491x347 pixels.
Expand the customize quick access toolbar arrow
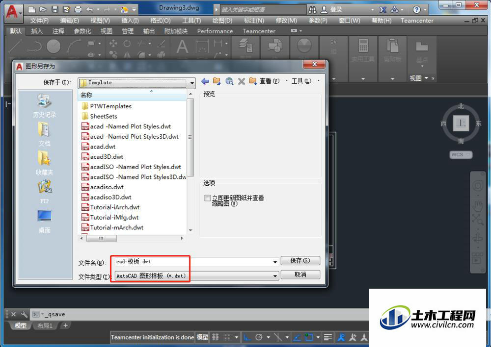[134, 10]
